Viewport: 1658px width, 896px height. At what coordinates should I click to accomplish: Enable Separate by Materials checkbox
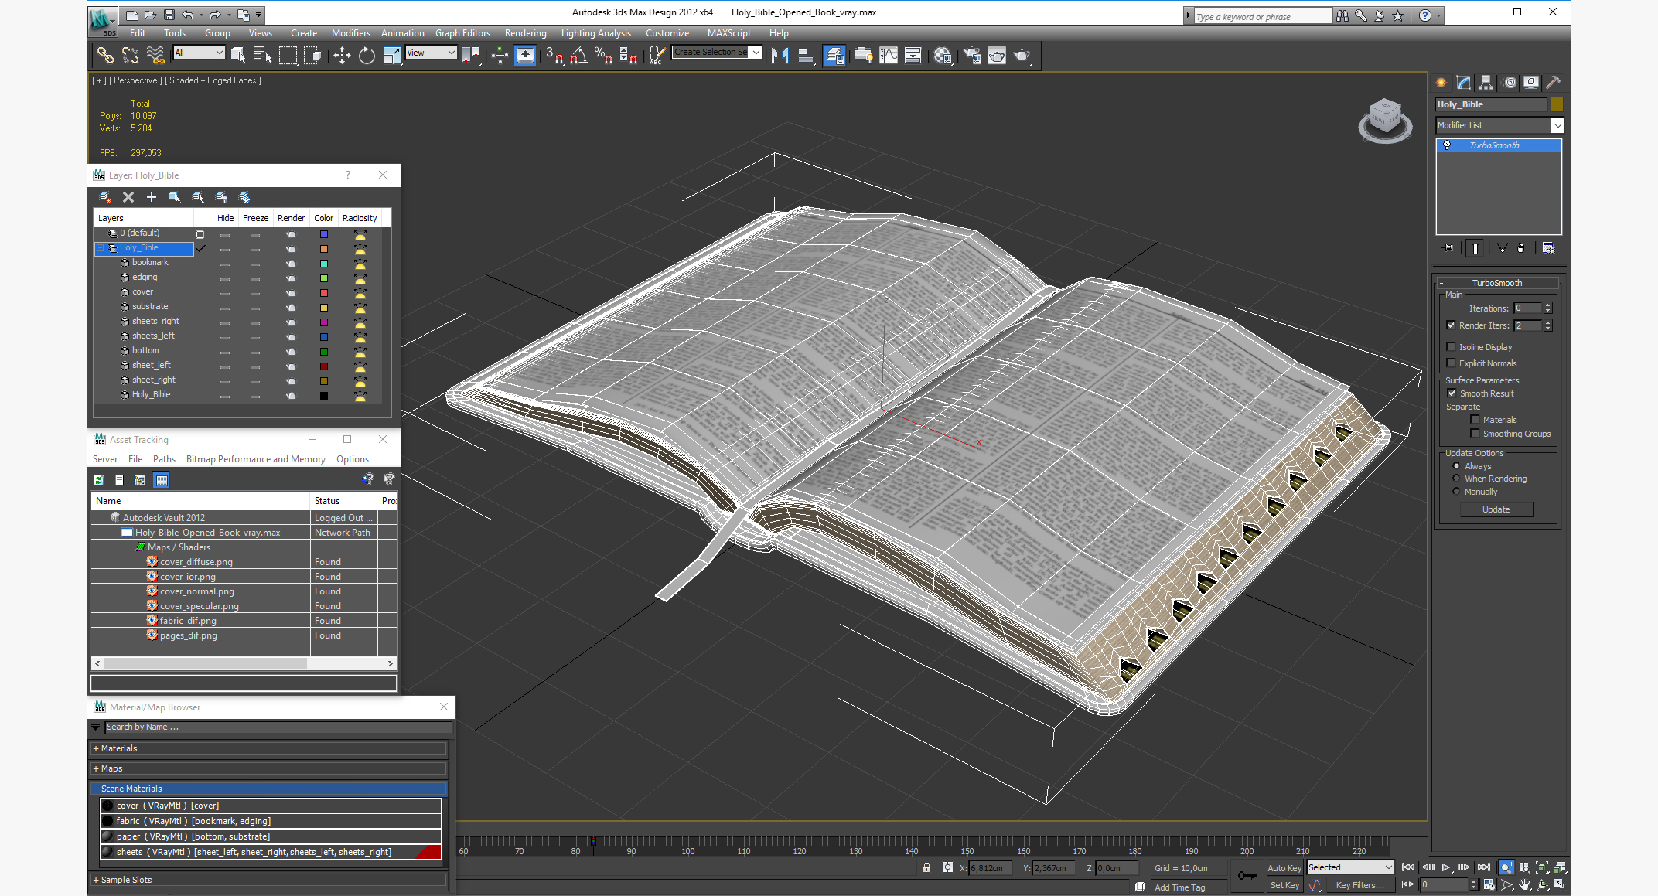click(1475, 420)
